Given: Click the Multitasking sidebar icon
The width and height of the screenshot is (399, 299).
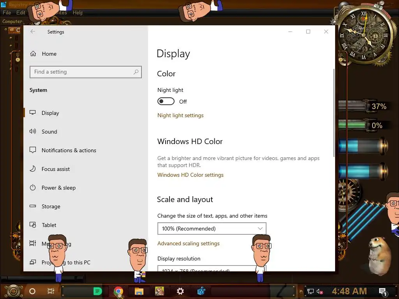Looking at the screenshot, I should click(33, 244).
